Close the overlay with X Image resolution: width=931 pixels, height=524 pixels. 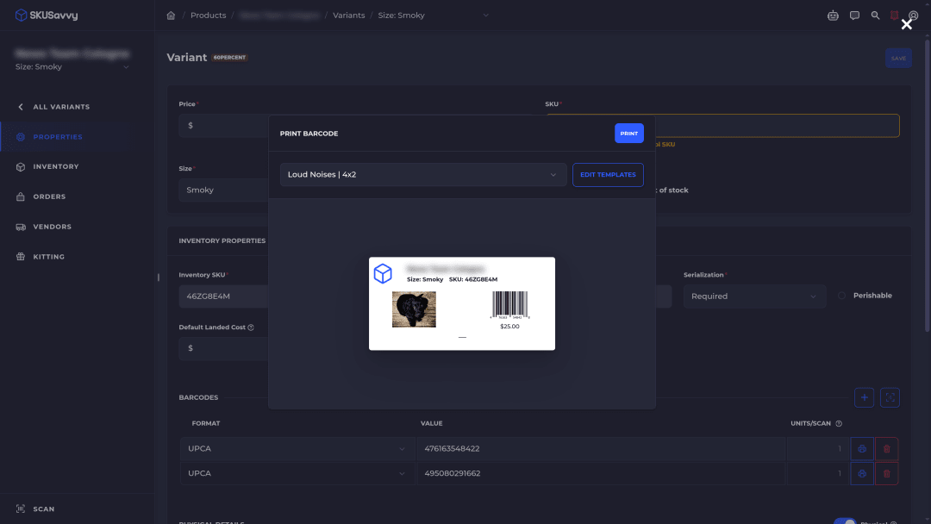click(x=906, y=24)
